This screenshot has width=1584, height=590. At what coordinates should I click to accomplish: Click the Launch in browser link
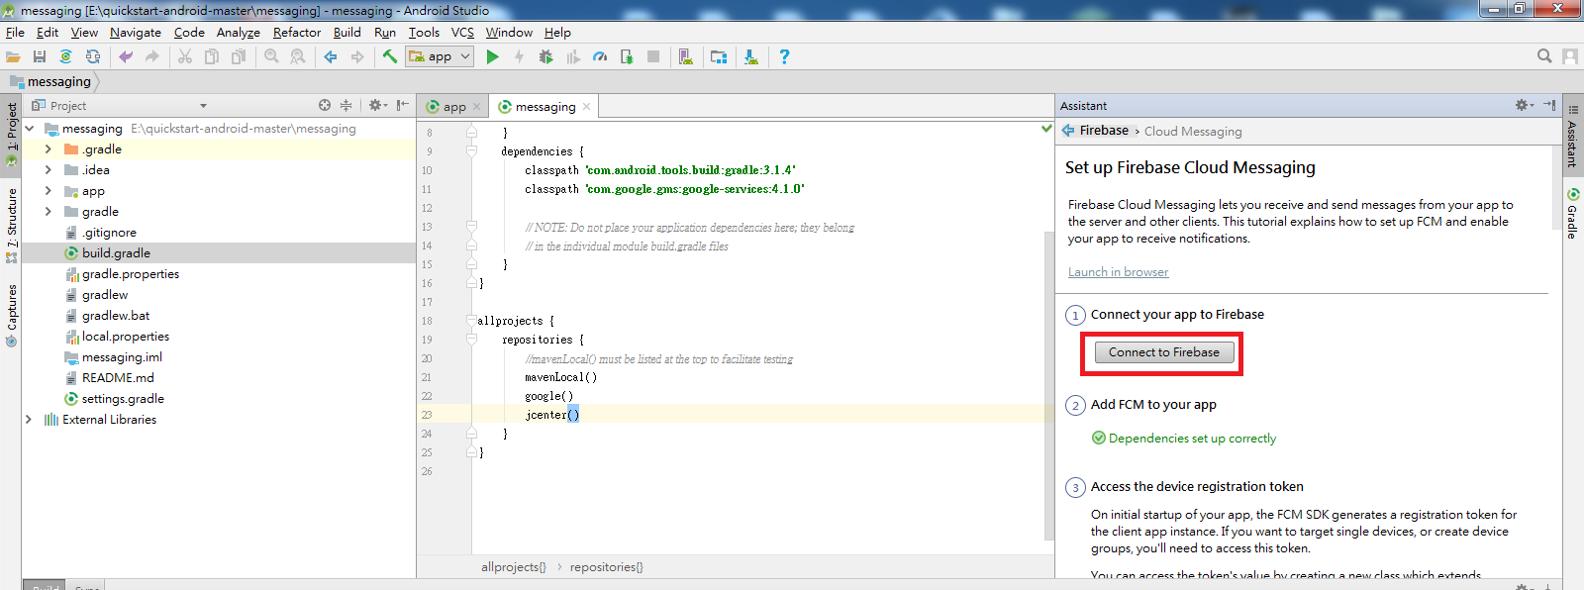click(1118, 272)
